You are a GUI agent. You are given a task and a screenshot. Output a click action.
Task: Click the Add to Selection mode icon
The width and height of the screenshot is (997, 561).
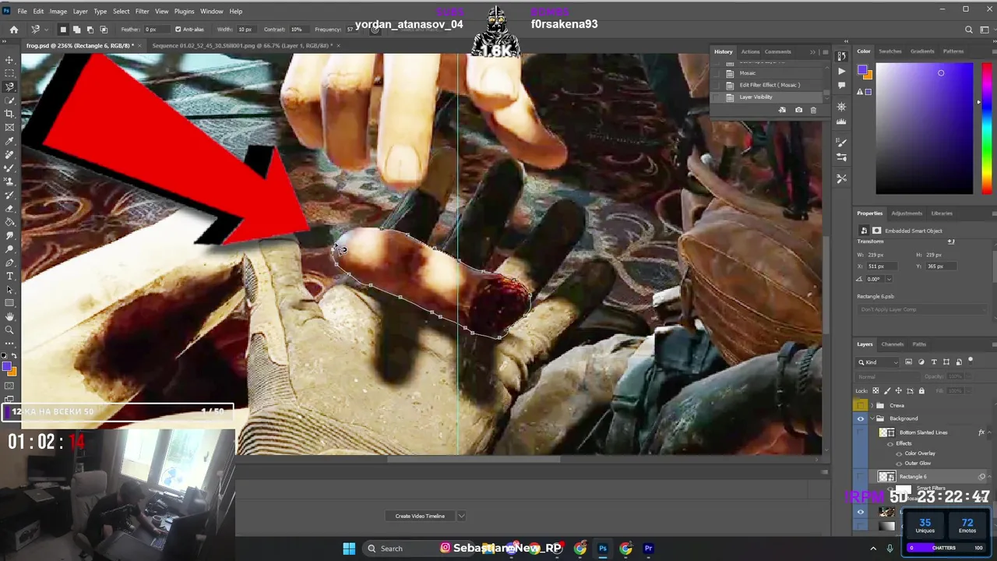pyautogui.click(x=76, y=30)
